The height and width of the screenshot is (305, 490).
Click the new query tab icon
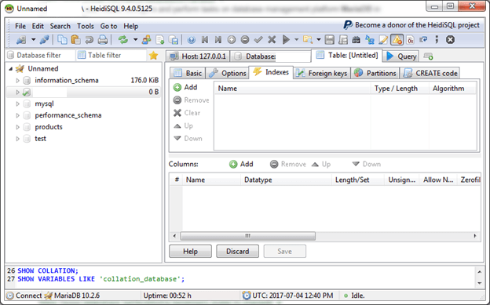tap(428, 56)
